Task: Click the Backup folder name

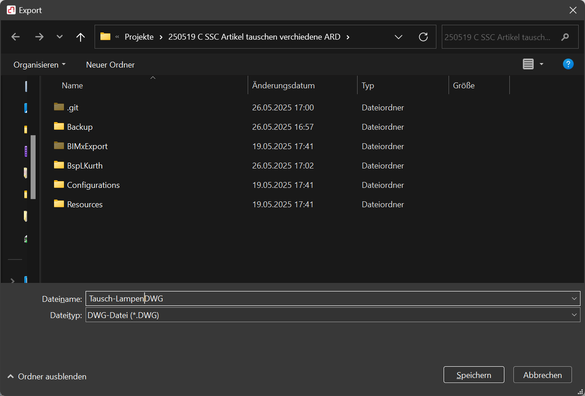Action: [x=80, y=127]
